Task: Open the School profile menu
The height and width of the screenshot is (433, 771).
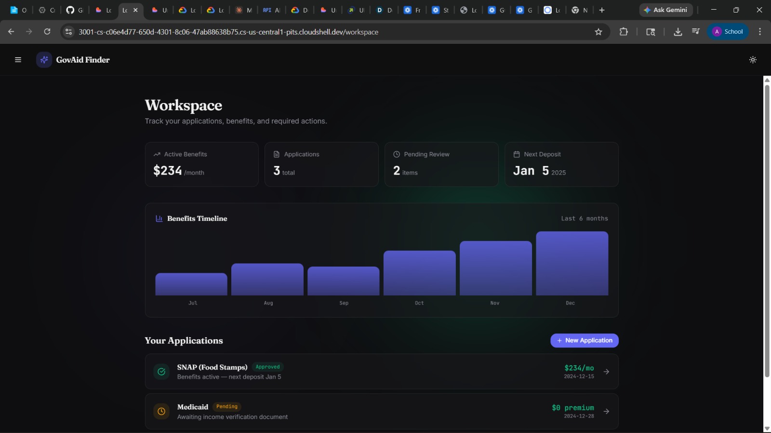Action: [728, 32]
